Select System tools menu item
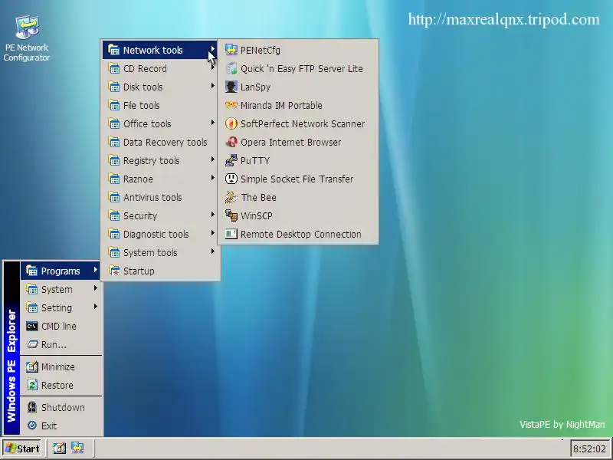 160,252
